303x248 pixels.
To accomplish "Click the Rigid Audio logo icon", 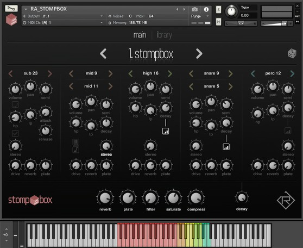I will click(286, 200).
